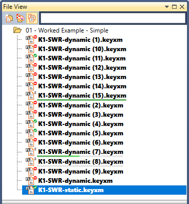Click the highlighted K1-SWR-static.keyxm entry
Image resolution: width=189 pixels, height=204 pixels.
pyautogui.click(x=104, y=190)
